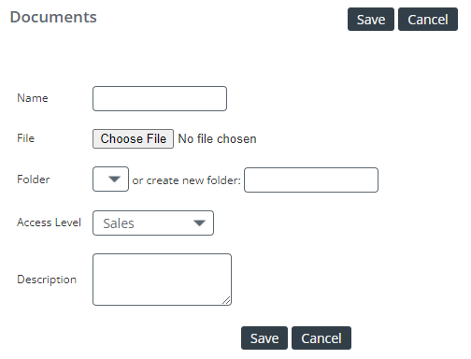This screenshot has width=471, height=359.
Task: Click the 'No file chosen' text
Action: pos(217,138)
